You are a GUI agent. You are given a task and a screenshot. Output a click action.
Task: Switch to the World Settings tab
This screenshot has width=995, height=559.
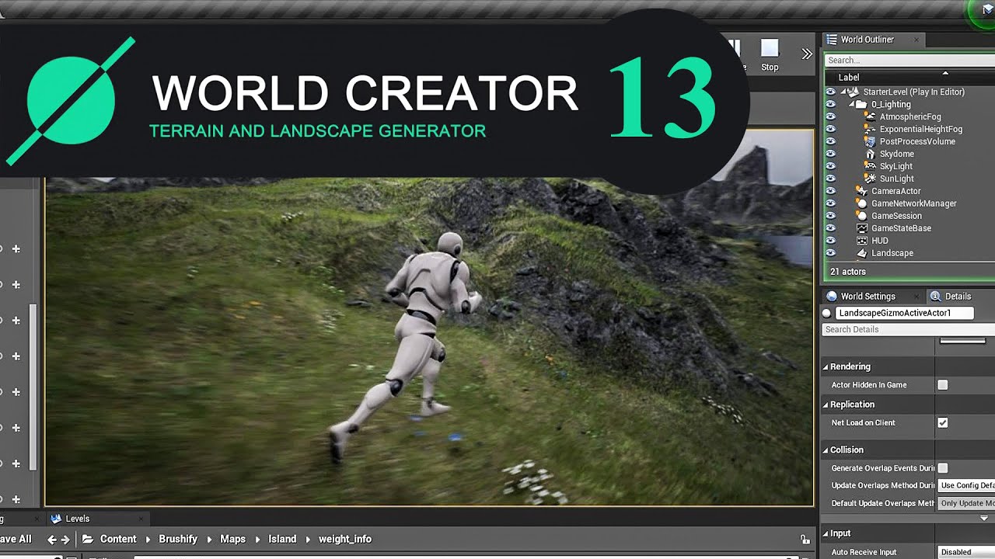(868, 297)
